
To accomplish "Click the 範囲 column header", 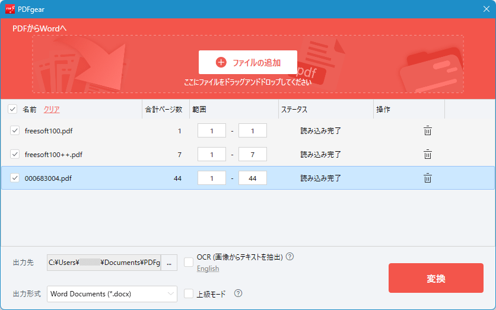I will point(199,109).
